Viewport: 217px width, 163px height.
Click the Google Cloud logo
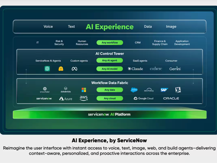coord(143,98)
